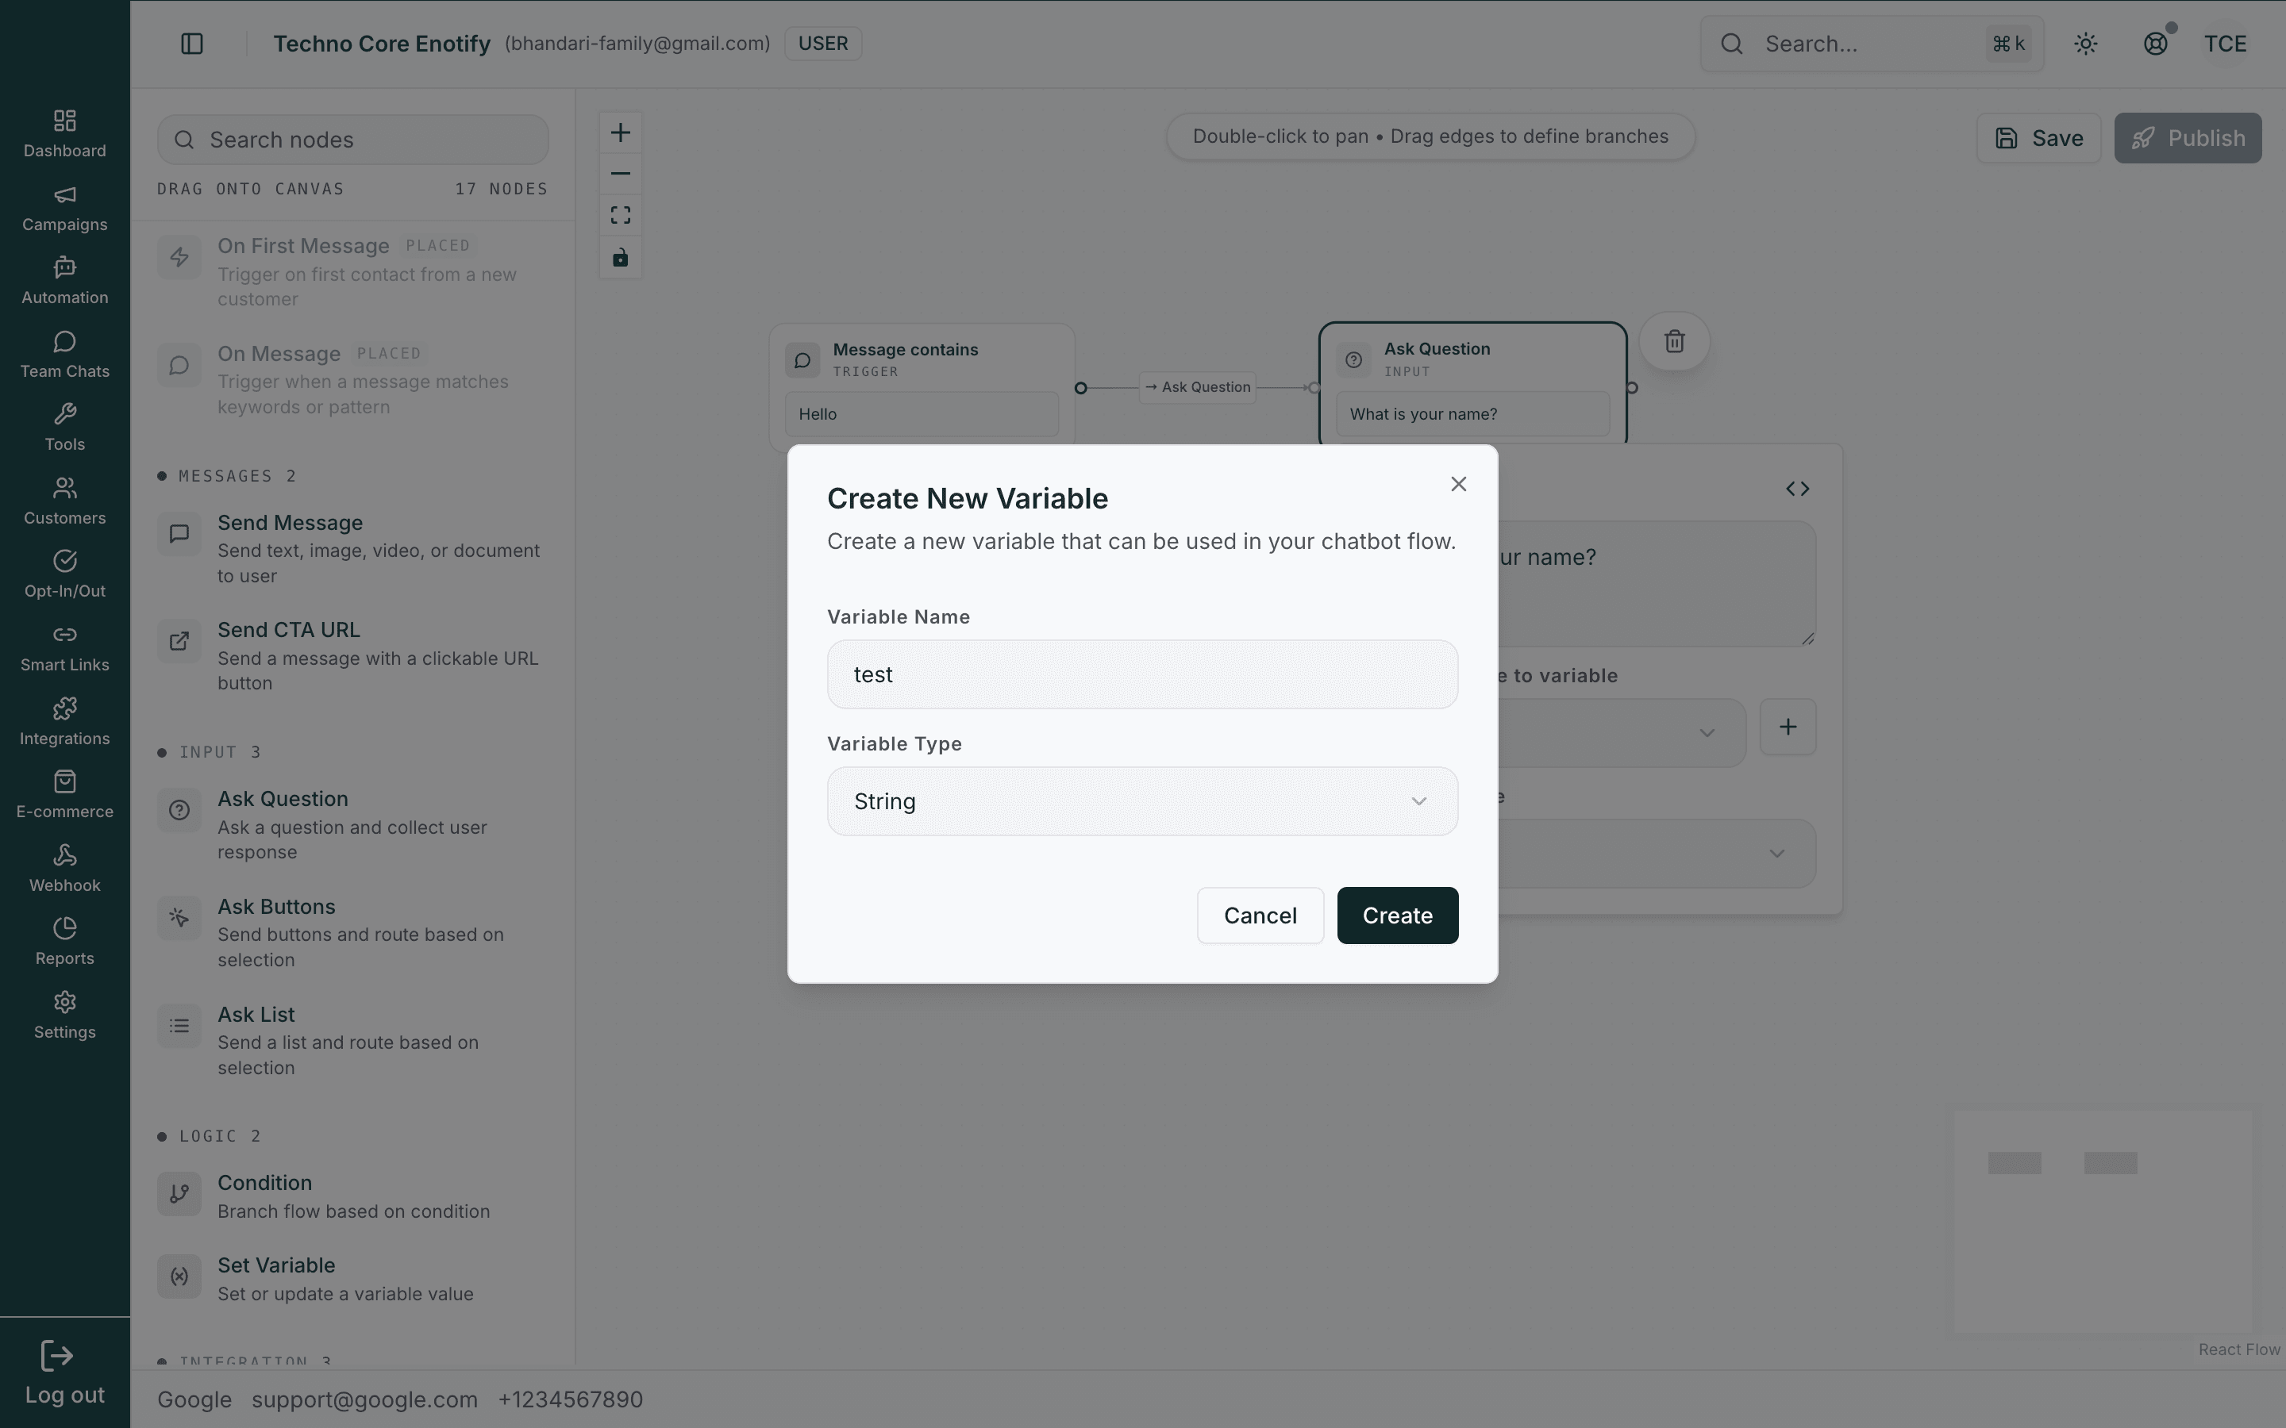
Task: Zoom in on the canvas
Action: coord(621,132)
